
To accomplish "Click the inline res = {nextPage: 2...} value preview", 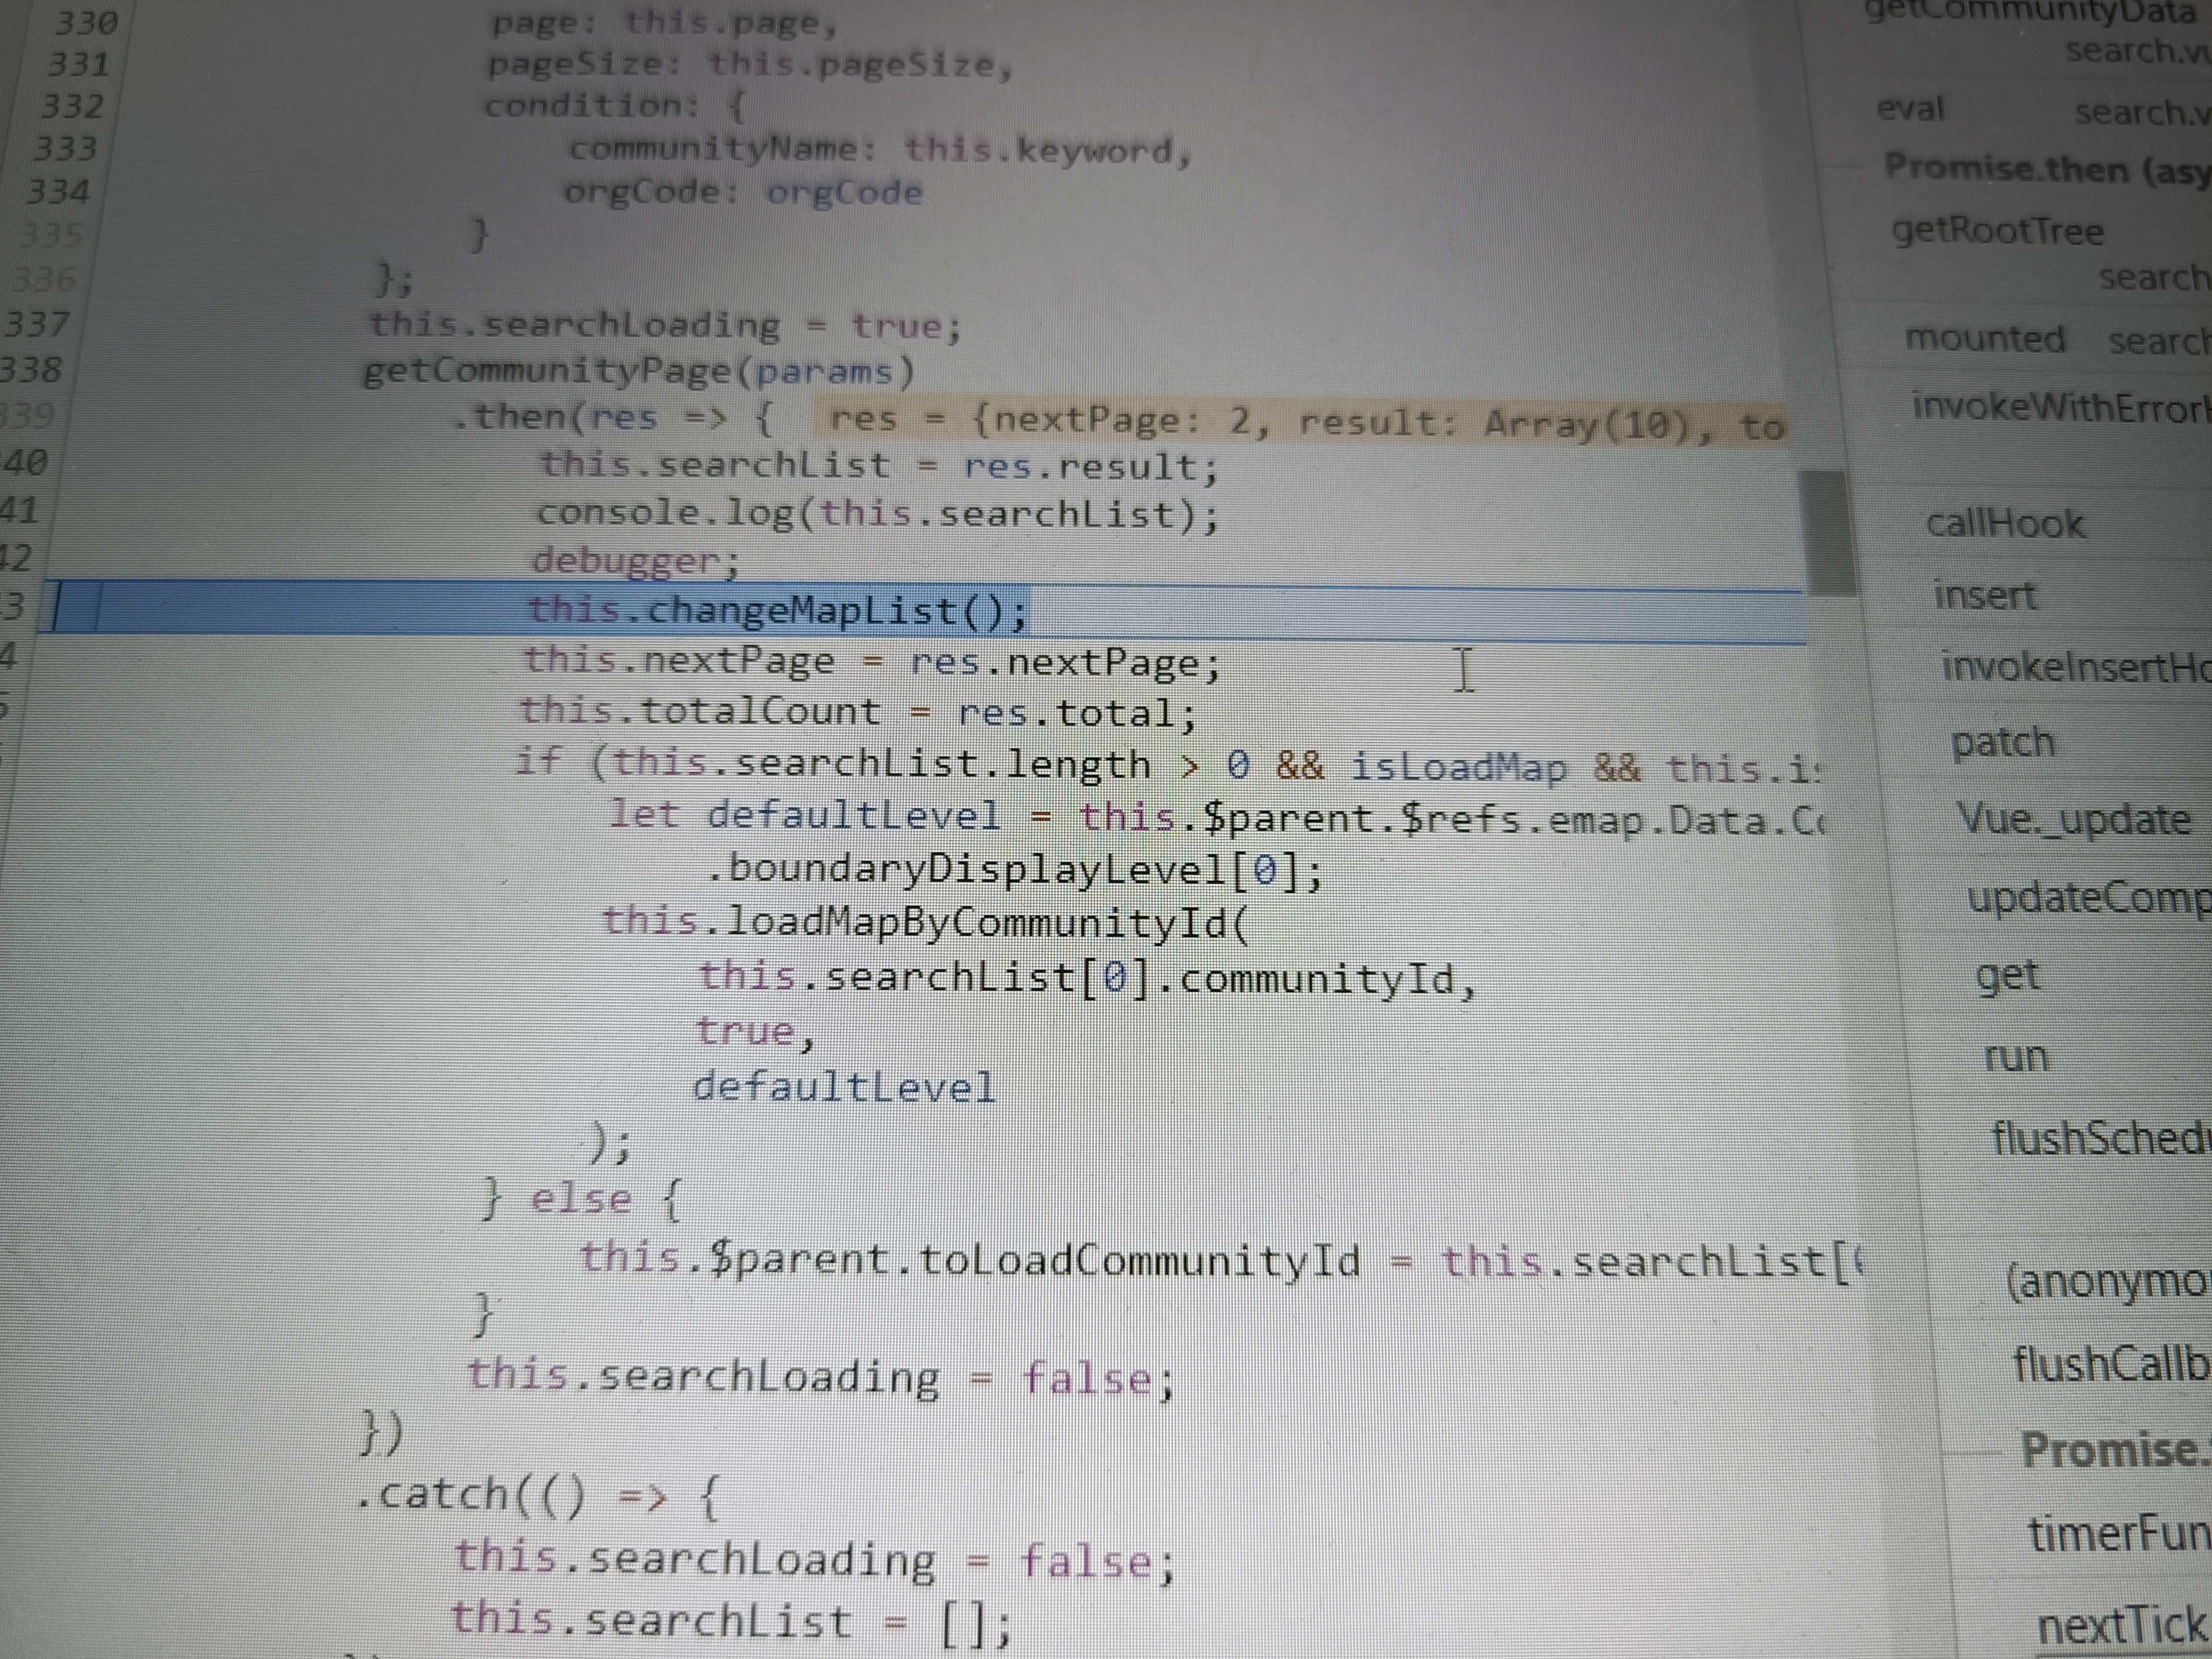I will [x=1300, y=422].
